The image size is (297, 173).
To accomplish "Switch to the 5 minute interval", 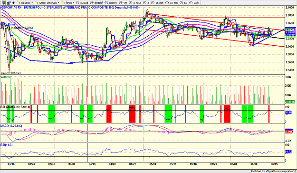I will click(x=146, y=3).
